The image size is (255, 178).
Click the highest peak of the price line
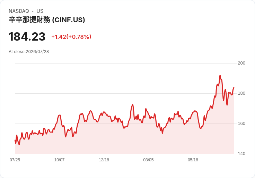[x=220, y=75]
